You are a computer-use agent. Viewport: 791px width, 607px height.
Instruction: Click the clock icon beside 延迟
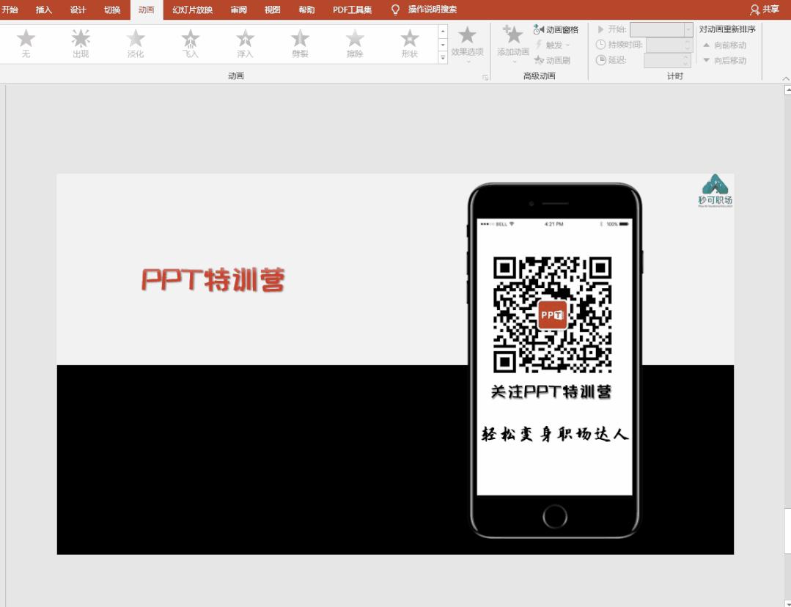[x=600, y=60]
